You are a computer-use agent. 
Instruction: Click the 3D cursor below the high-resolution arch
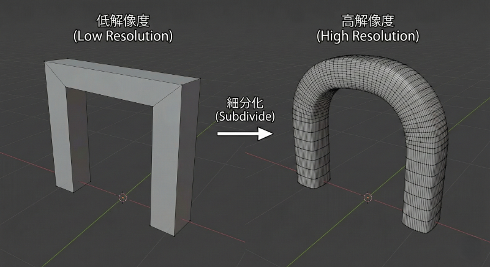pyautogui.click(x=367, y=197)
